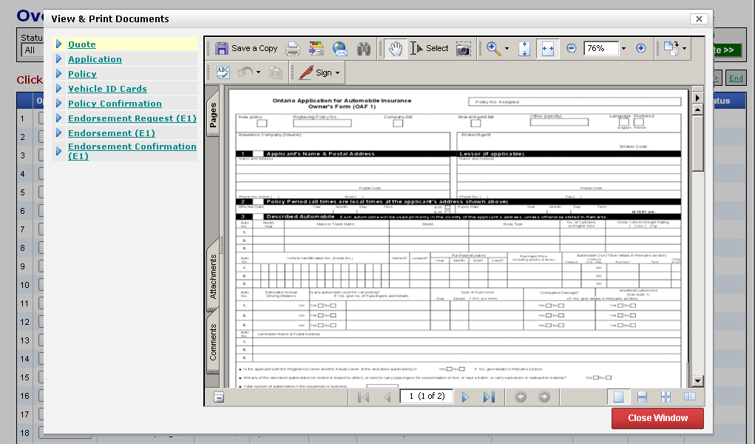
Task: Check the New policy checkbox
Action: pos(262,124)
